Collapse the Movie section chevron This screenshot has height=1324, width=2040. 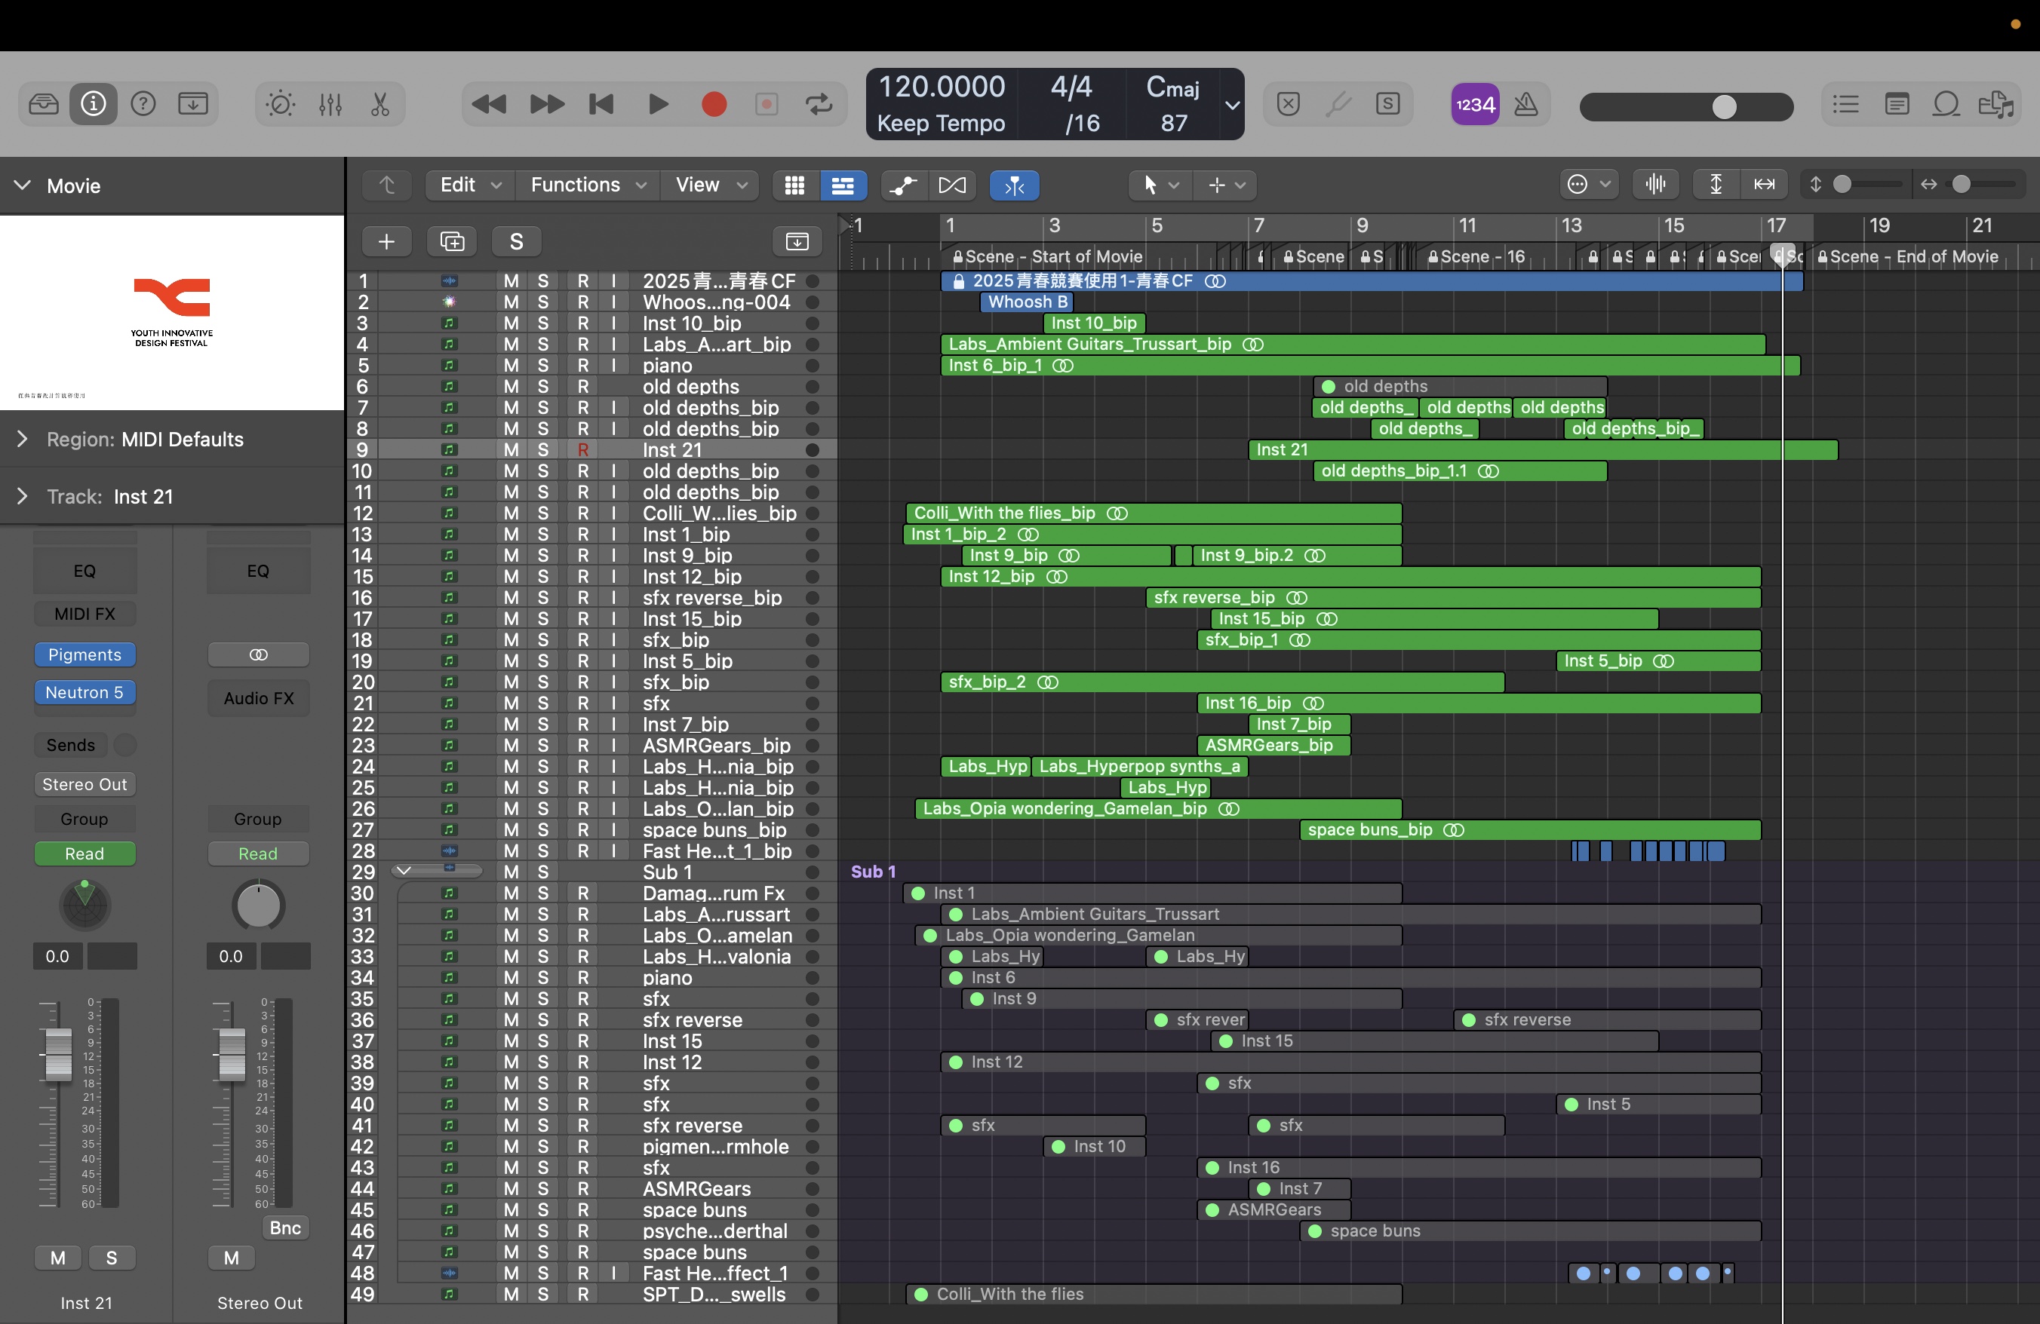[x=23, y=185]
